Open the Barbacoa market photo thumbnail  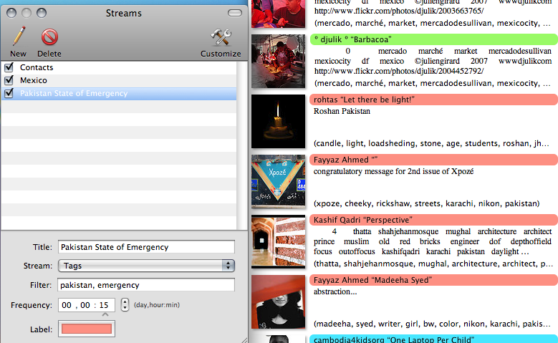click(279, 61)
